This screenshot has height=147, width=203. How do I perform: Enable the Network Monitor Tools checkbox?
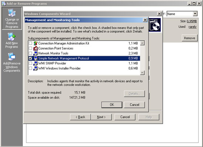click(x=30, y=53)
